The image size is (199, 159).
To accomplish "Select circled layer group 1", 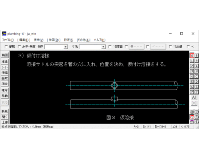I will pyautogui.click(x=192, y=117).
